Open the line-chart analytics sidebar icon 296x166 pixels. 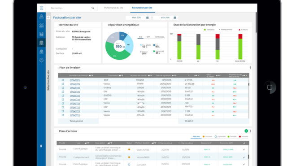pyautogui.click(x=41, y=25)
